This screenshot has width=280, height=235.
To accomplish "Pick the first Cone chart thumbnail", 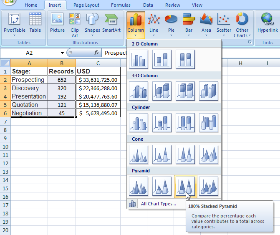I will (139, 154).
